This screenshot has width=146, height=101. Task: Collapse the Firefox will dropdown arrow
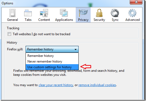[75, 49]
